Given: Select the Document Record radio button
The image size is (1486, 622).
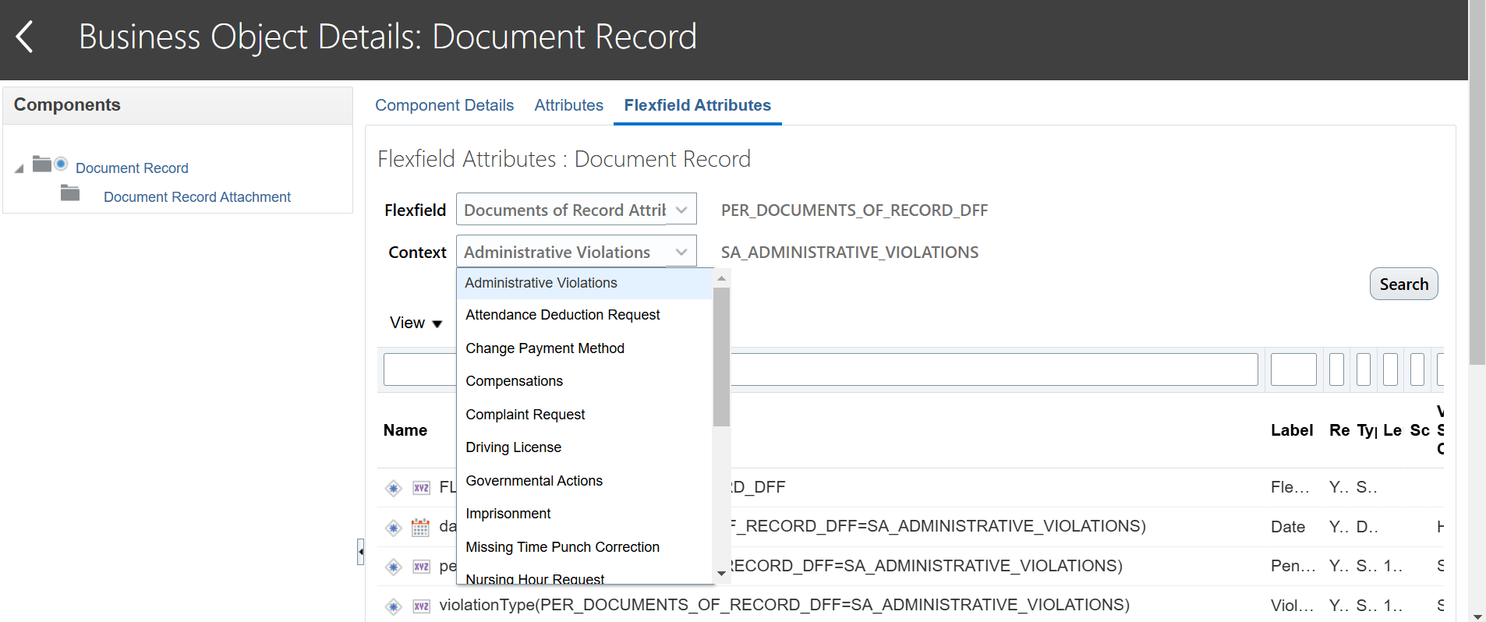Looking at the screenshot, I should (x=61, y=164).
